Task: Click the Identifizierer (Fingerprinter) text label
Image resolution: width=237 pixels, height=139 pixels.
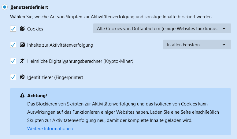Action: click(x=55, y=77)
